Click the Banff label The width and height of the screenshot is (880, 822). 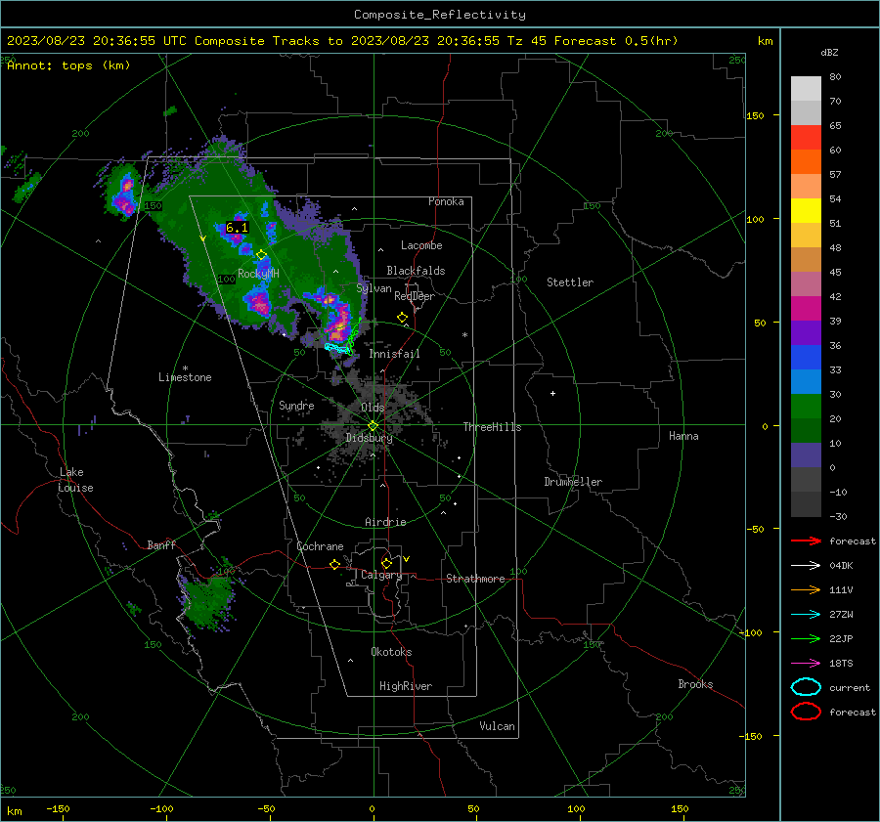[x=161, y=544]
